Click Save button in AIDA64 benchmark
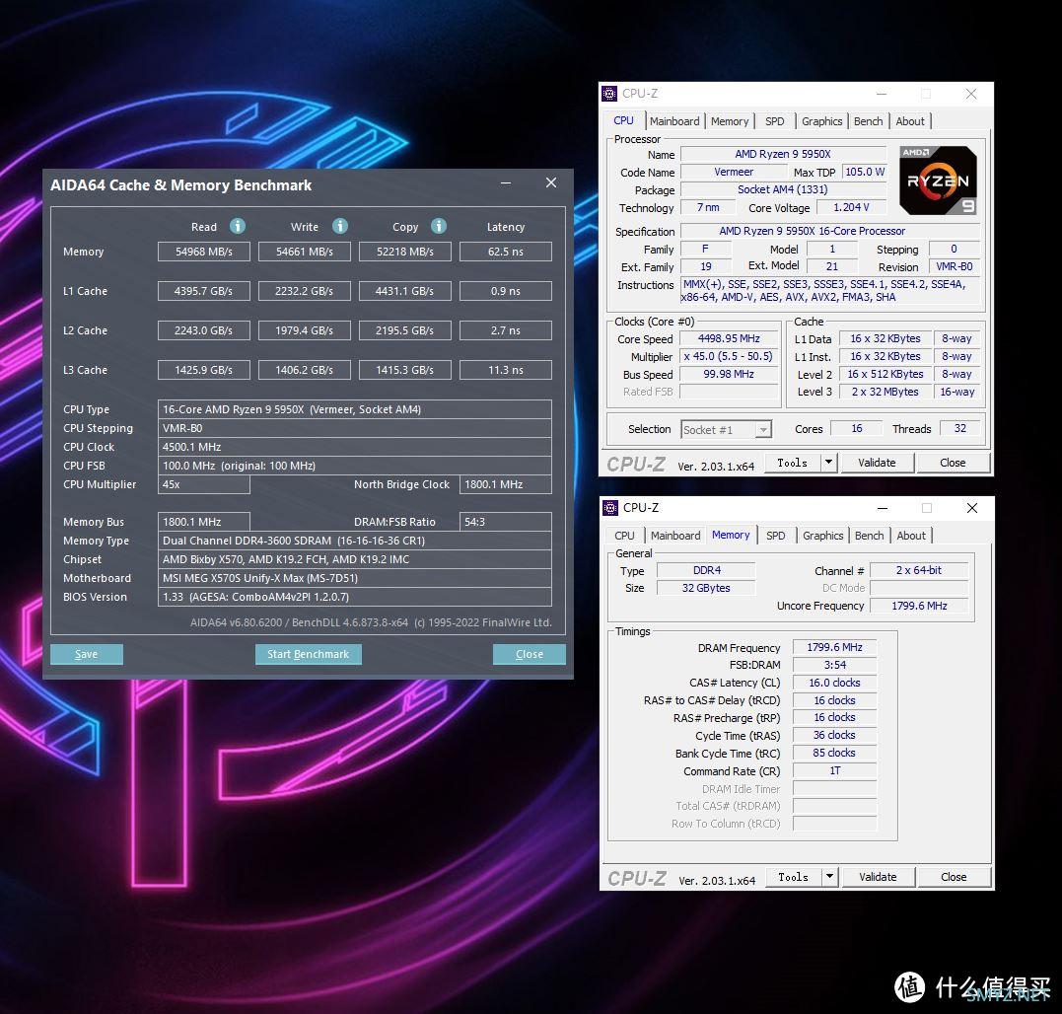1062x1014 pixels. coord(87,654)
